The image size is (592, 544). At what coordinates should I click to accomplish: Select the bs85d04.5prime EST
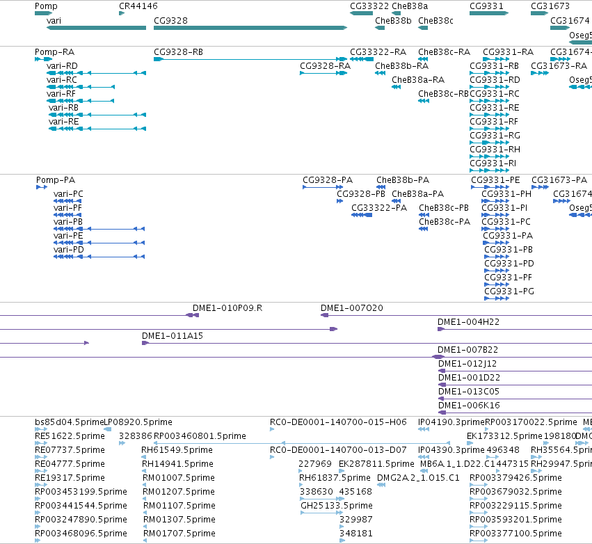[41, 429]
